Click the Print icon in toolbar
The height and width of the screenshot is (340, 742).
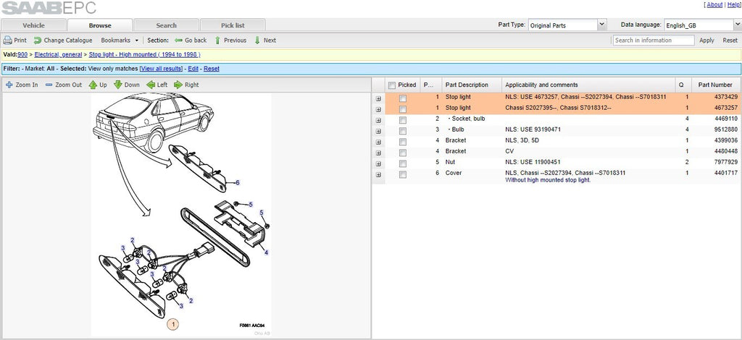pyautogui.click(x=7, y=41)
